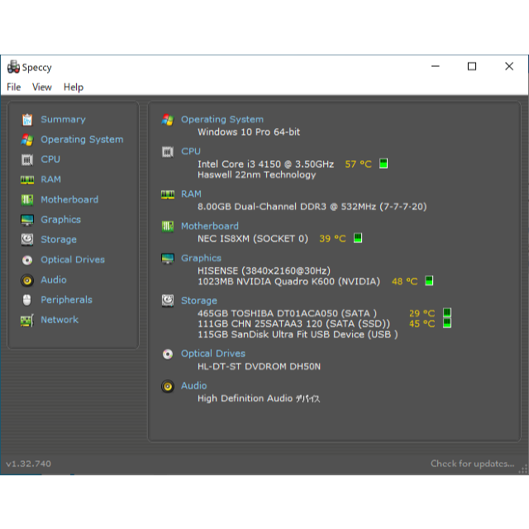The height and width of the screenshot is (529, 529).
Task: Click the Graphics monitor icon in summary panel
Action: pyautogui.click(x=168, y=259)
